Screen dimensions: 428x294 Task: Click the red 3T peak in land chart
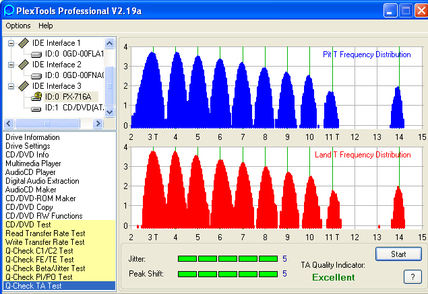(154, 189)
